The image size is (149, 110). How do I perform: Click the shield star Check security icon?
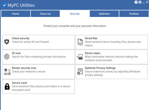7,42
